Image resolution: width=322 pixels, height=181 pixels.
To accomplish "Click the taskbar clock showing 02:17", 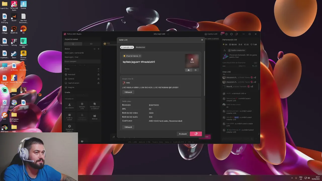I will [316, 178].
